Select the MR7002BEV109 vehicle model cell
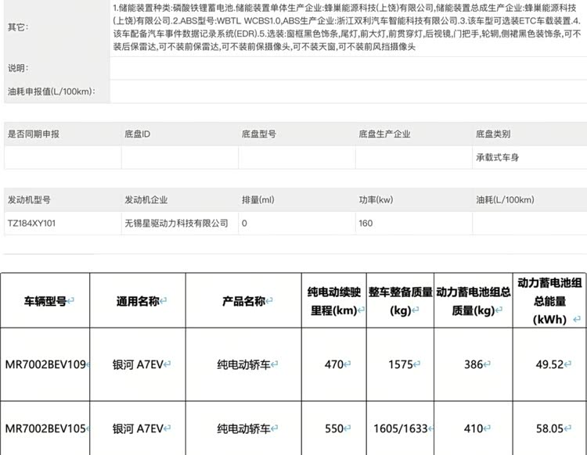This screenshot has width=587, height=455. click(45, 364)
